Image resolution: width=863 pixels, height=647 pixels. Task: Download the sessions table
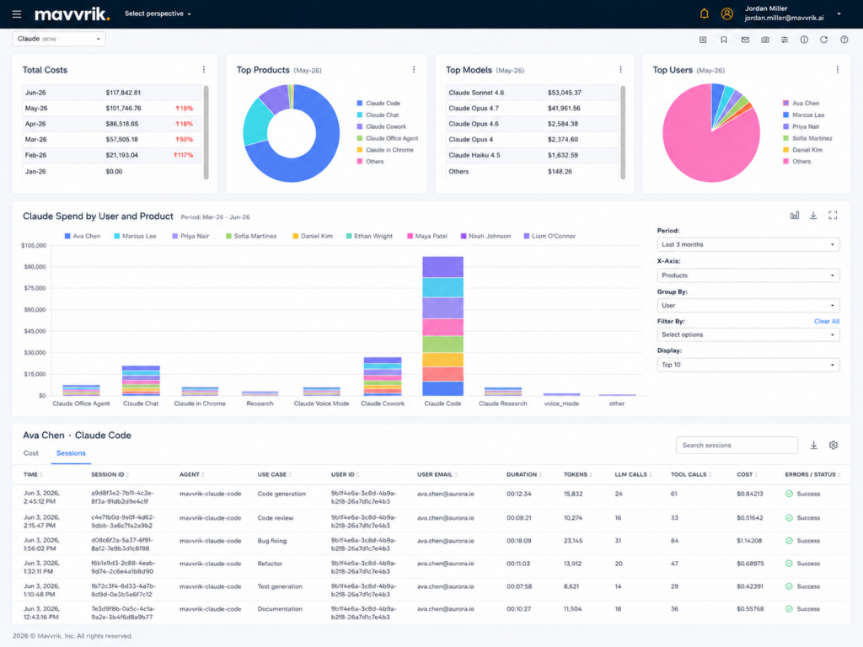tap(814, 445)
